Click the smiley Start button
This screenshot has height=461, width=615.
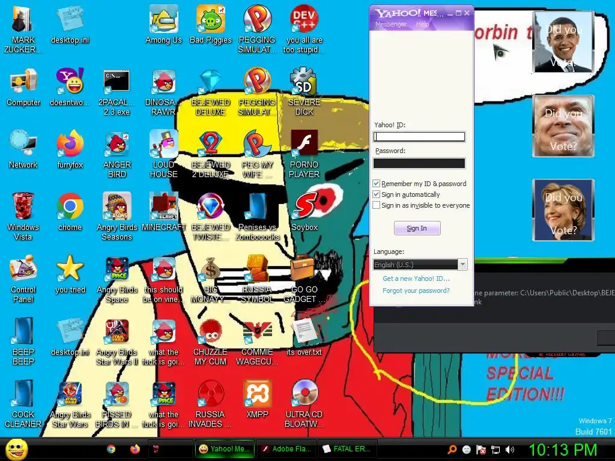click(x=16, y=449)
